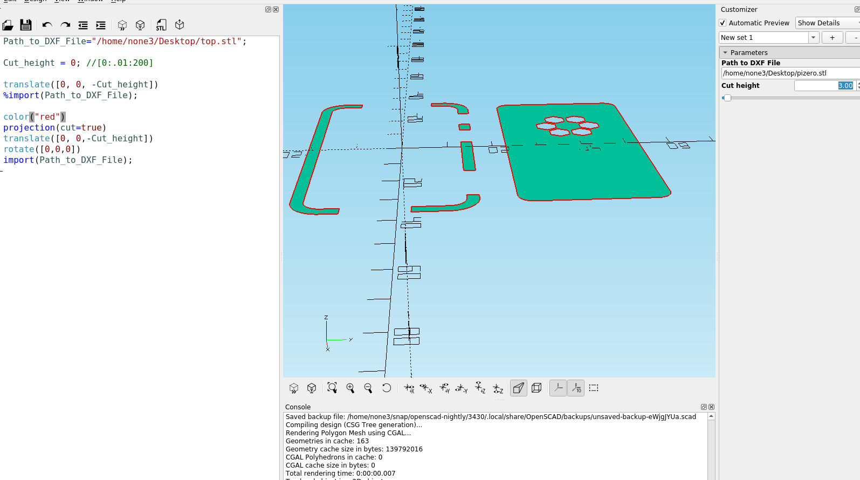The image size is (860, 480).
Task: Click Render icon in editor toolbar
Action: click(140, 25)
